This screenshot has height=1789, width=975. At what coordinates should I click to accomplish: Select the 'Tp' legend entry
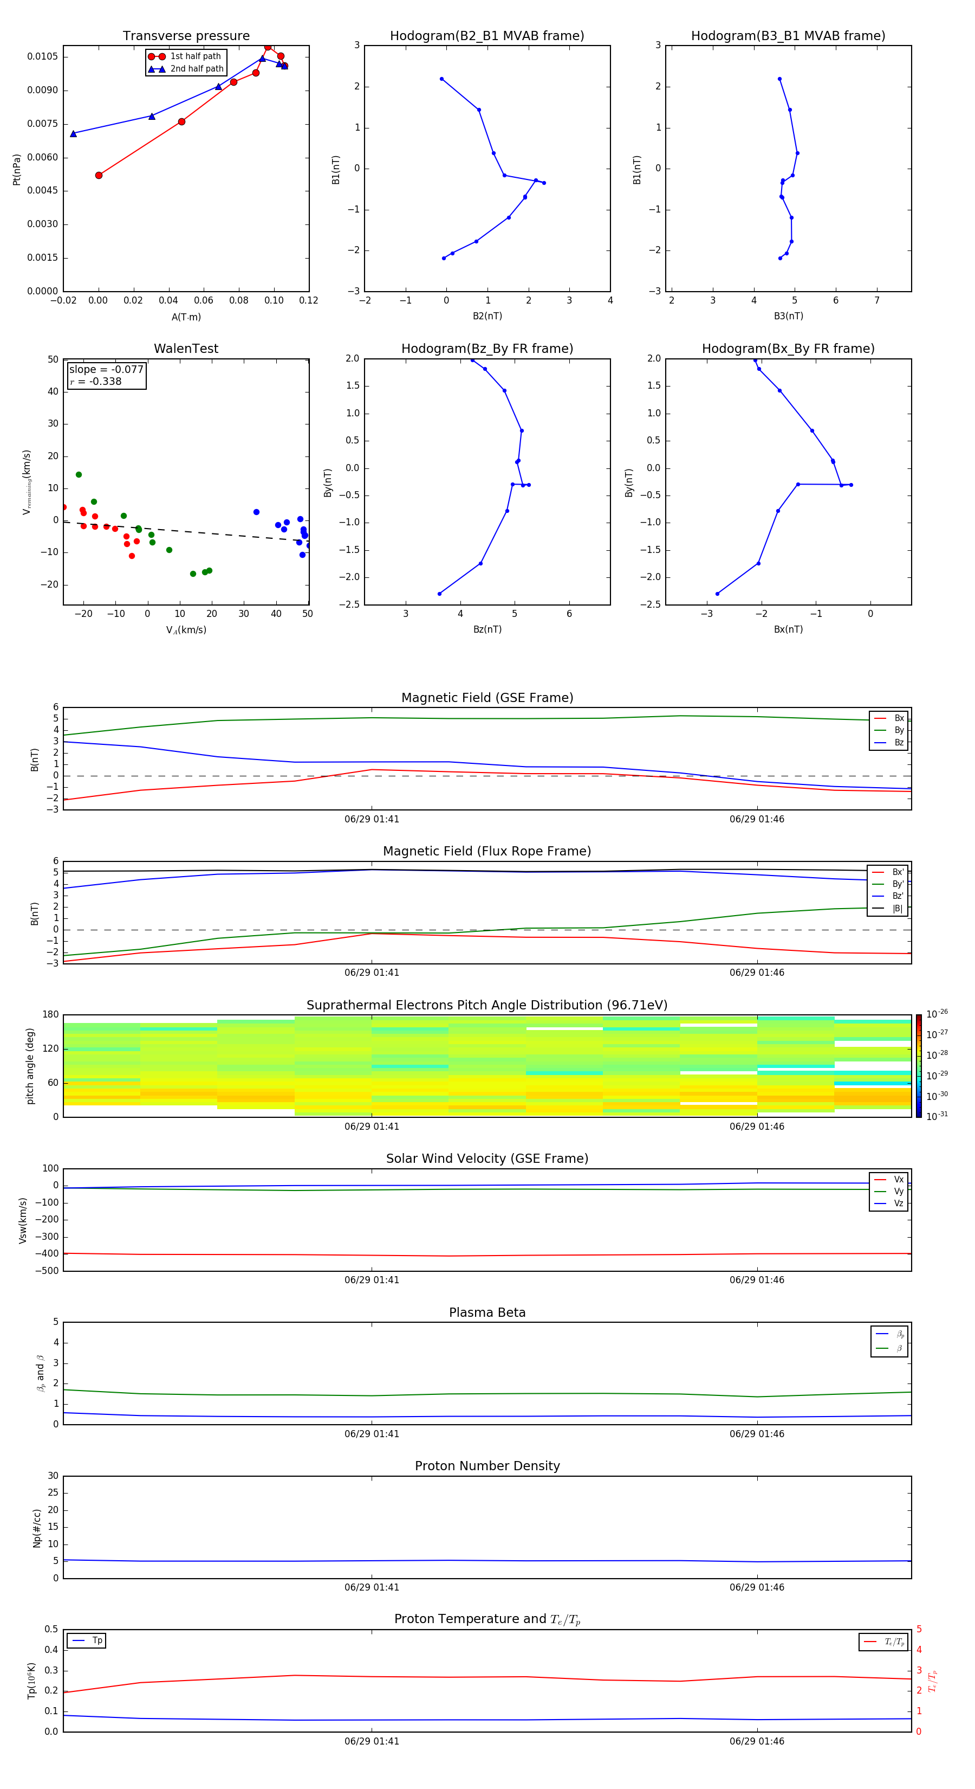(86, 1640)
